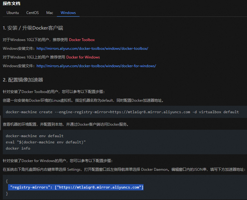Image resolution: width=247 pixels, height=200 pixels.
Task: Click the 'docker-machine env default' code line
Action: point(35,136)
